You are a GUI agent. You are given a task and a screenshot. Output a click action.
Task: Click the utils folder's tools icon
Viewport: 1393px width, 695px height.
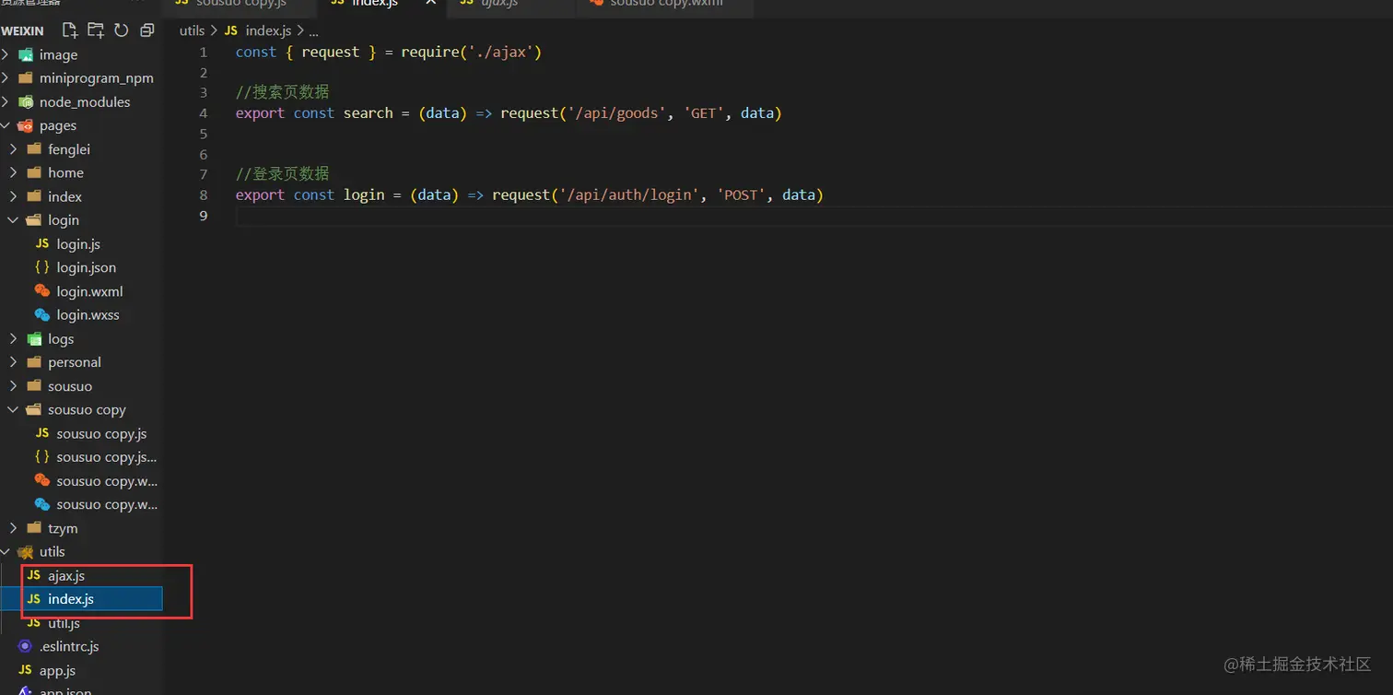(x=26, y=552)
